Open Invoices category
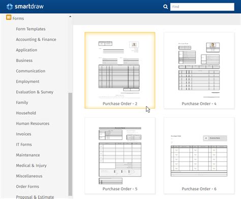The height and width of the screenshot is (199, 241). click(x=23, y=134)
